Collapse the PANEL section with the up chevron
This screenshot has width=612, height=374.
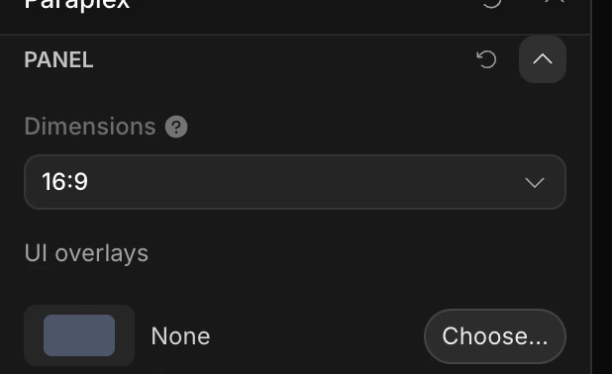click(x=543, y=59)
